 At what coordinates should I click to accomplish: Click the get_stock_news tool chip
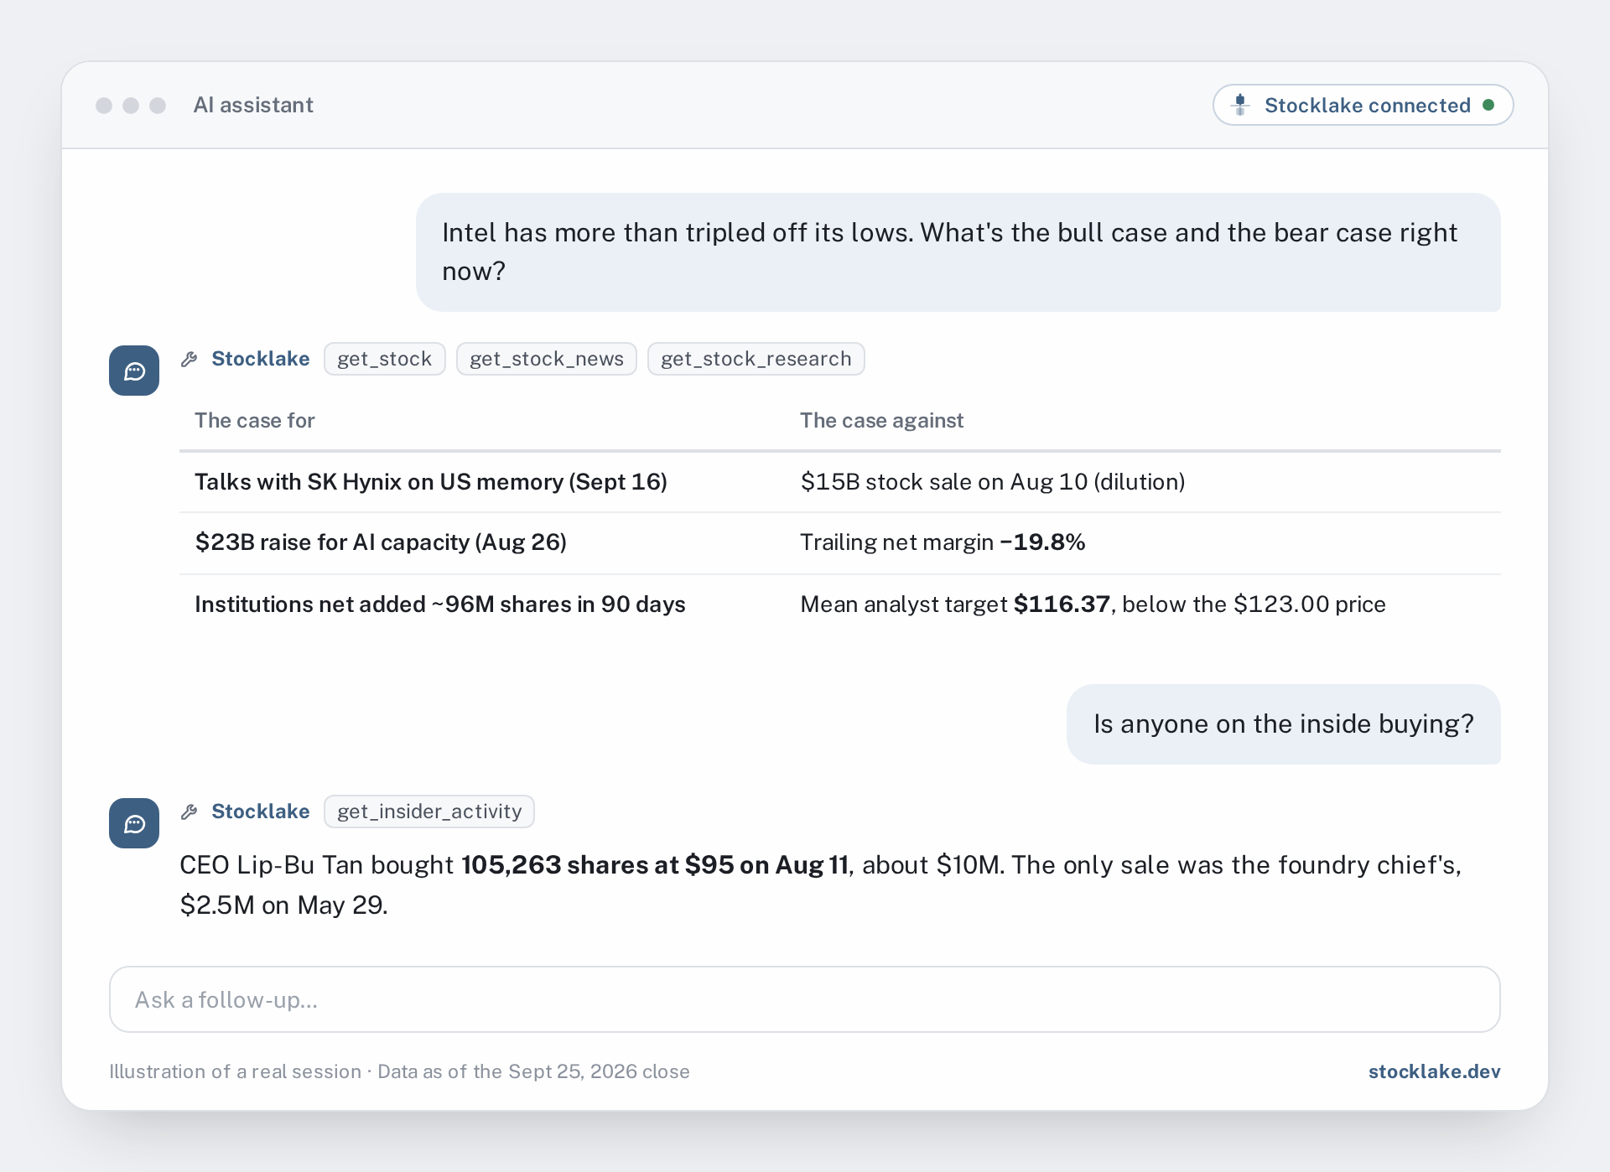[x=546, y=359]
